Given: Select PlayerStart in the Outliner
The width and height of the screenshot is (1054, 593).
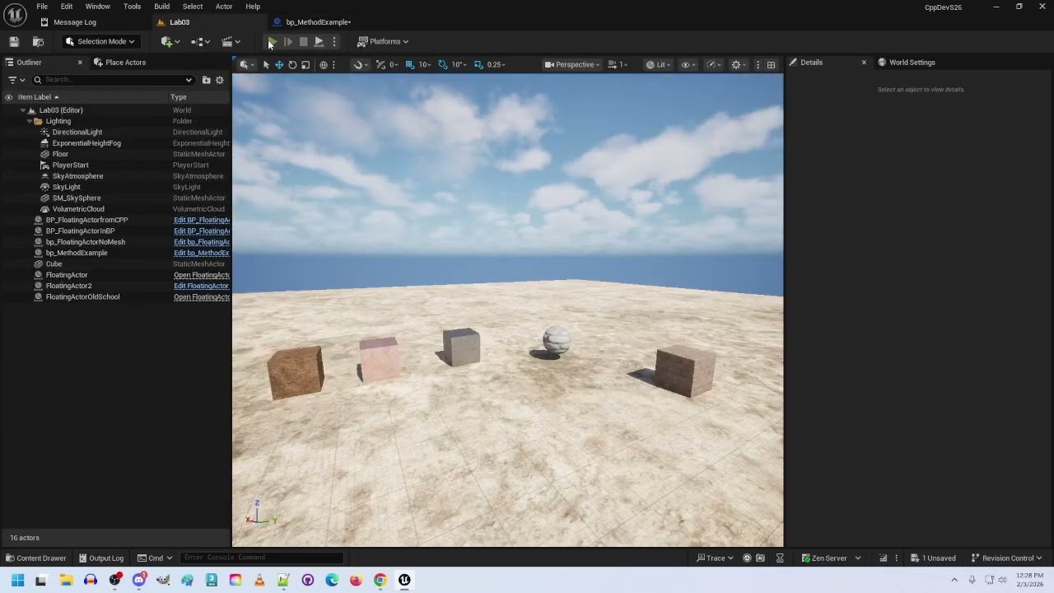Looking at the screenshot, I should click(x=70, y=165).
